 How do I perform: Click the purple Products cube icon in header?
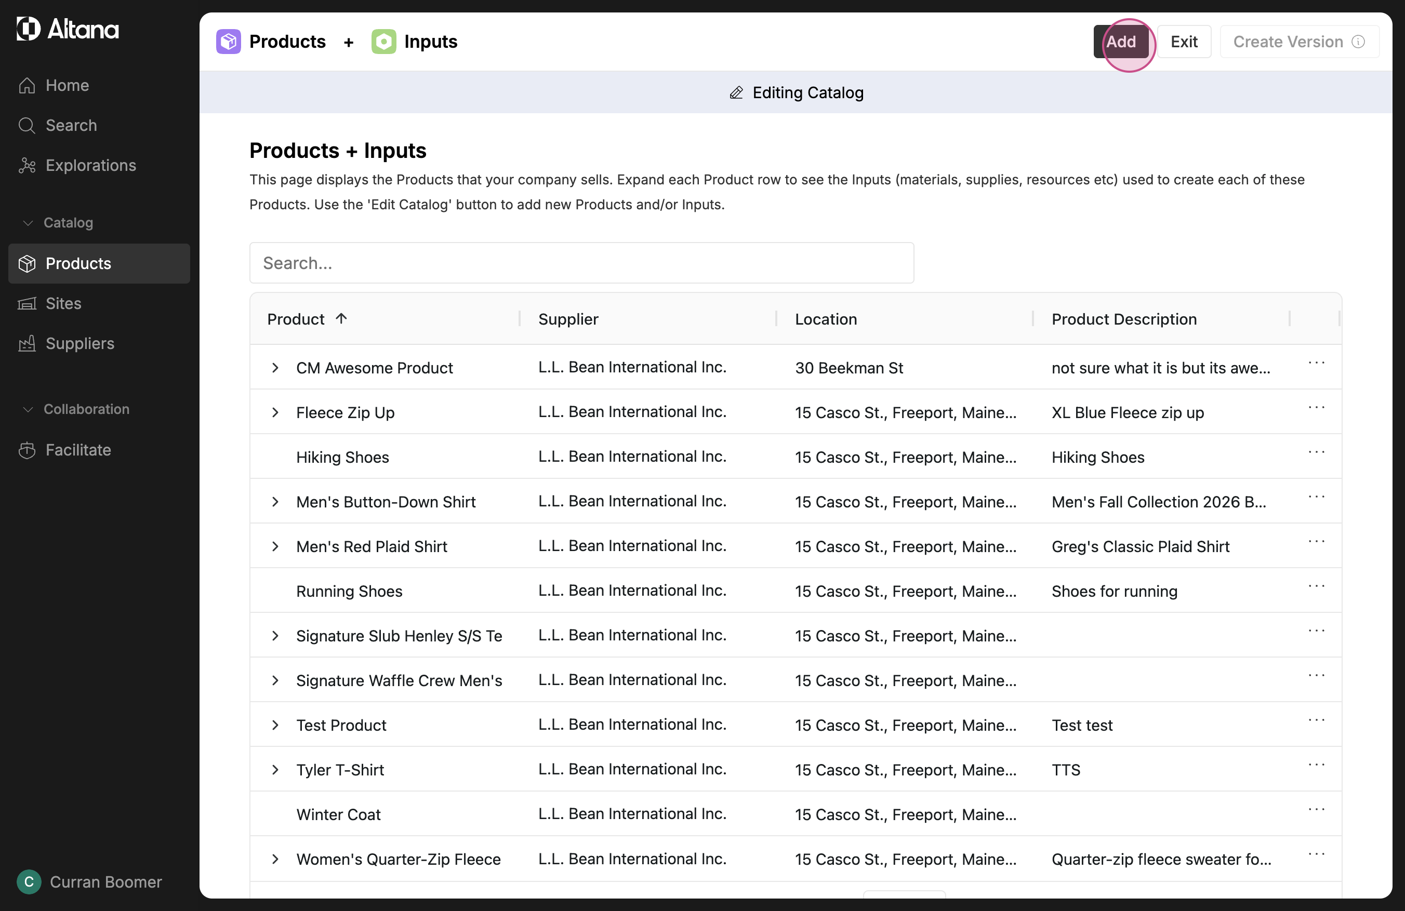[228, 42]
